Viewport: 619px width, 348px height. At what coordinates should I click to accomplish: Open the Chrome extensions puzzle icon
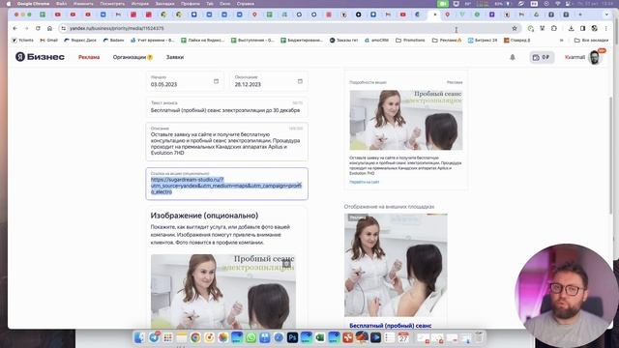[x=554, y=28]
